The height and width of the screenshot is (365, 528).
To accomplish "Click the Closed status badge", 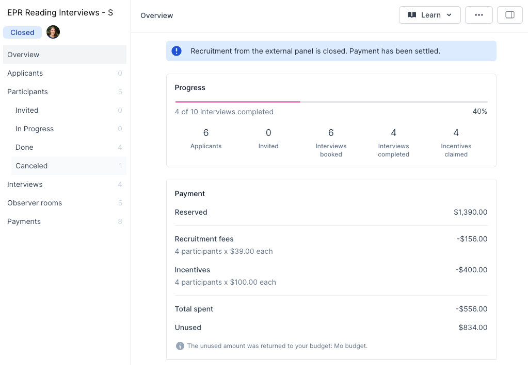I will coord(22,32).
